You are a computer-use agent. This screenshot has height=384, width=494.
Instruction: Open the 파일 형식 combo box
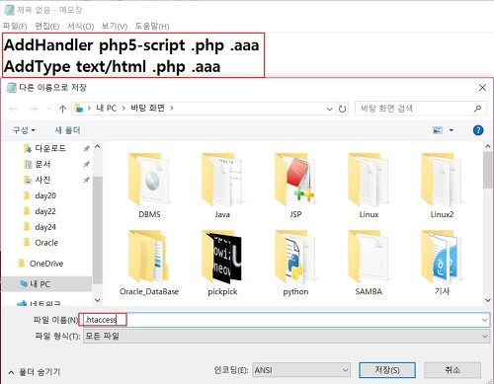pyautogui.click(x=287, y=337)
